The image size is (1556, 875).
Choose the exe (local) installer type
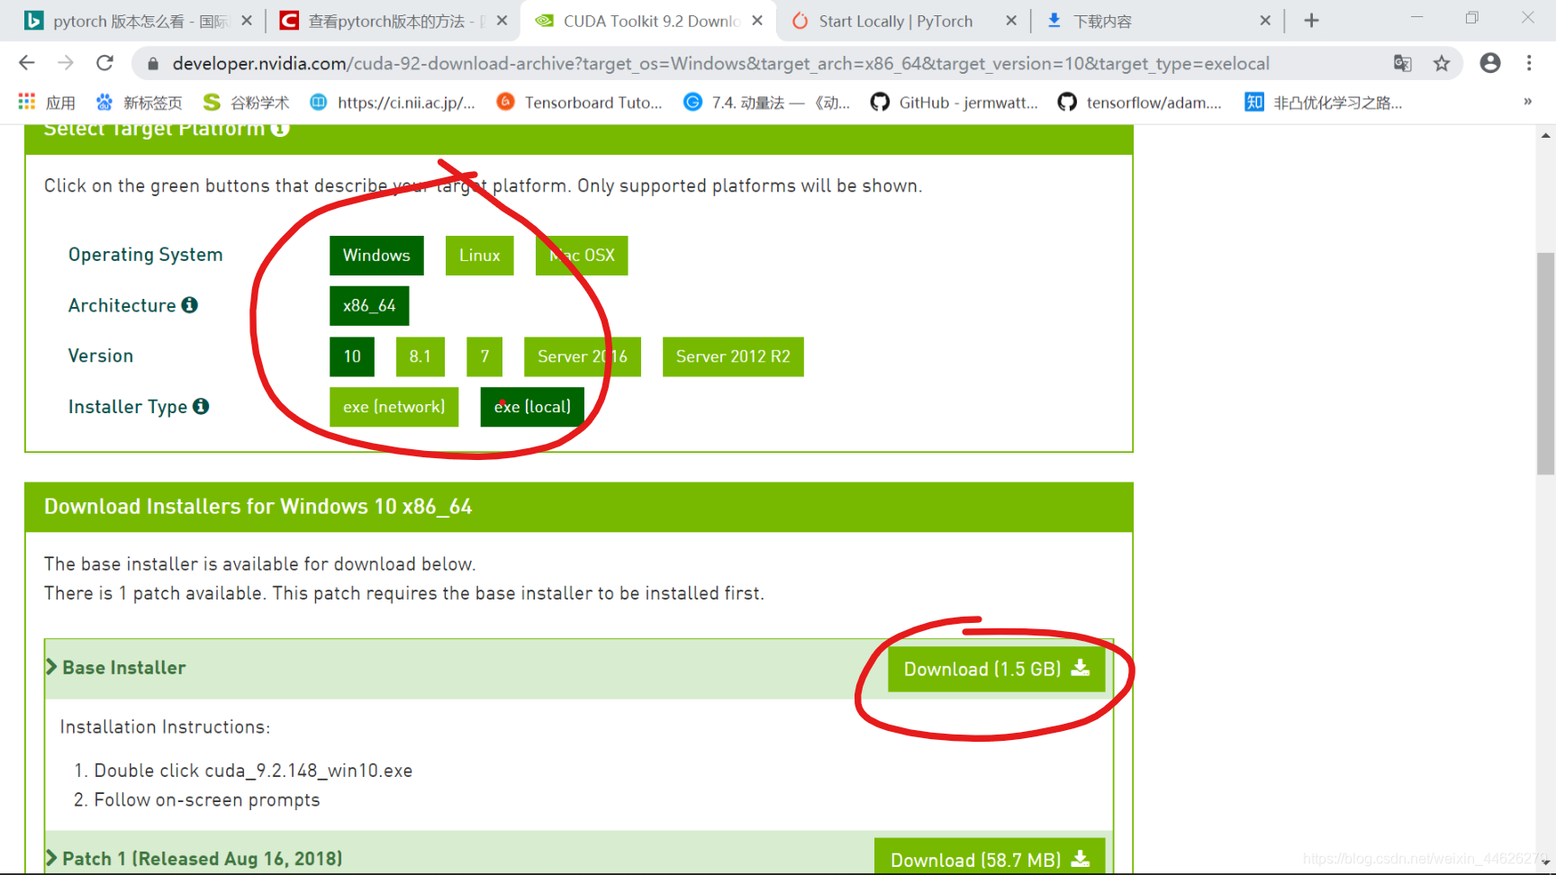click(532, 407)
